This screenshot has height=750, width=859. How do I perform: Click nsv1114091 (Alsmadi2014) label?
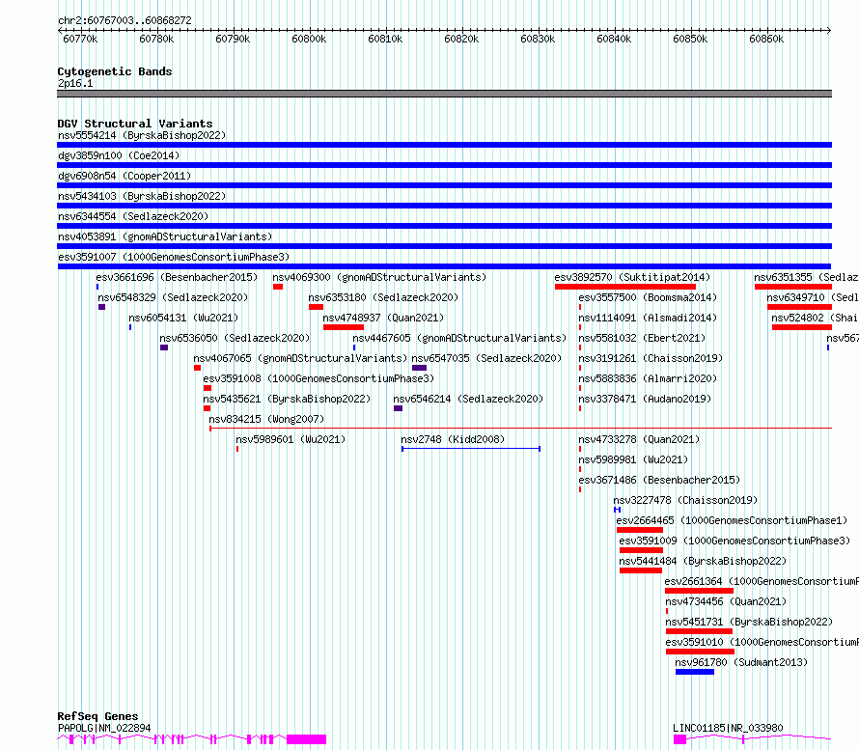pos(648,318)
